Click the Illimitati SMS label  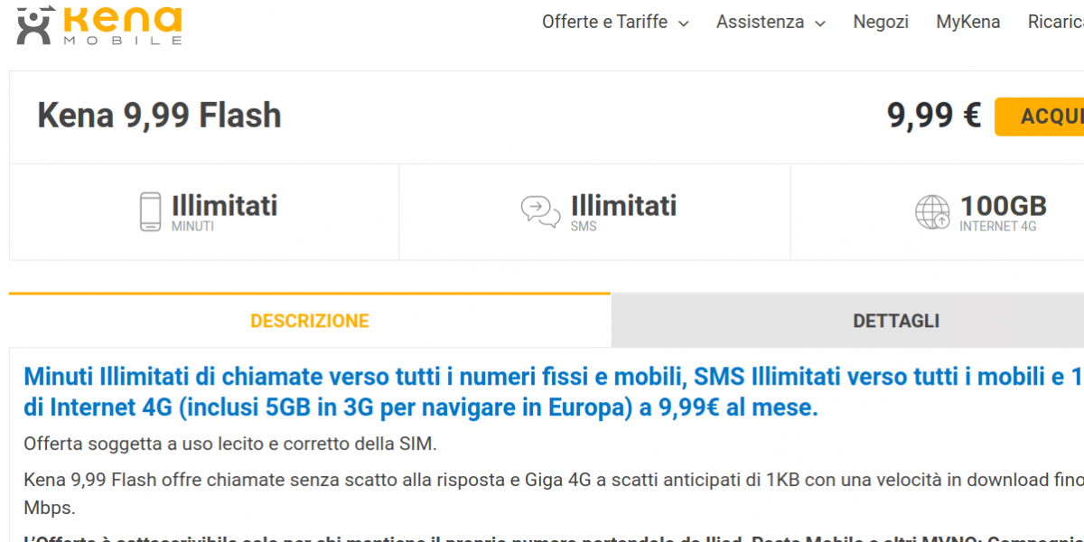click(x=623, y=212)
